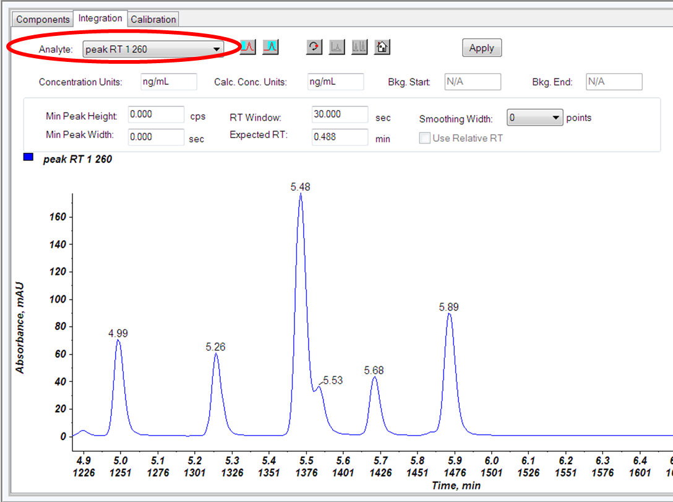Select the Integration tab
Image resolution: width=673 pixels, height=502 pixels.
pos(100,18)
